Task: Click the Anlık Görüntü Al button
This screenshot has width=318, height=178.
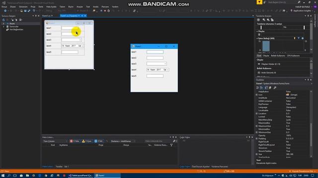Action: pyautogui.click(x=268, y=73)
